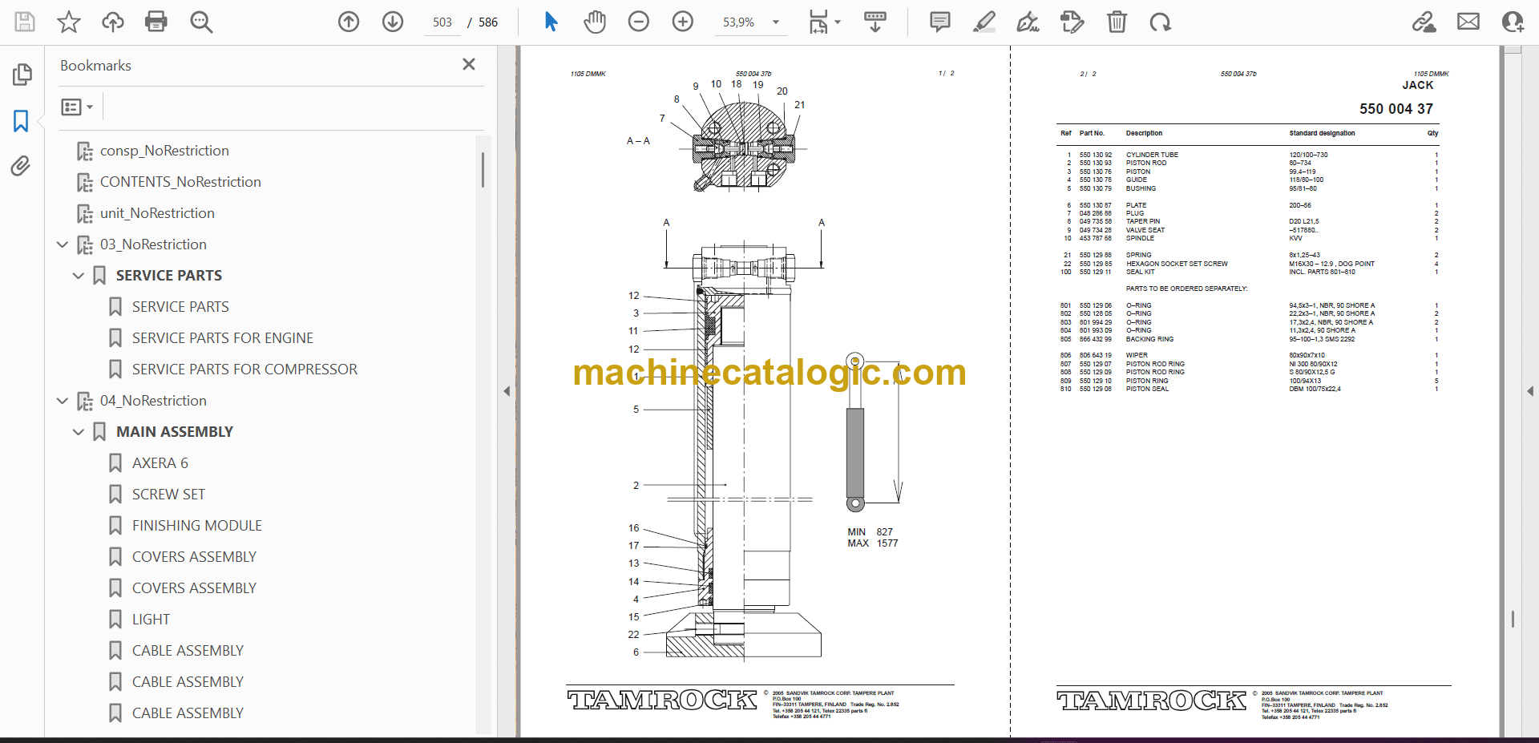Add a sticky note comment
The height and width of the screenshot is (743, 1539).
point(939,22)
